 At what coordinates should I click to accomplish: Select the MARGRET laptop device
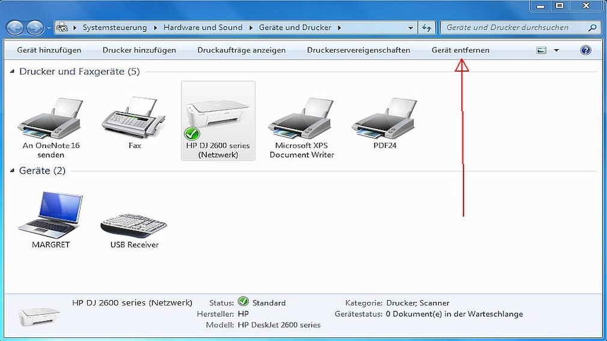pos(51,216)
